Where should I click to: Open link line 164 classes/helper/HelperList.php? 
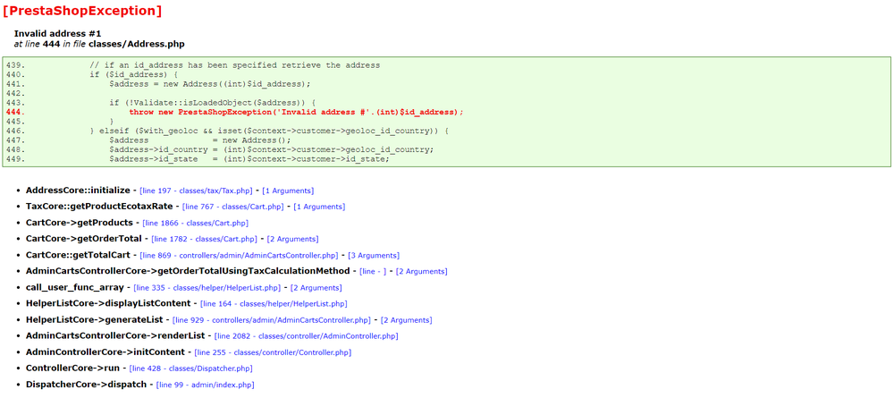coord(274,304)
